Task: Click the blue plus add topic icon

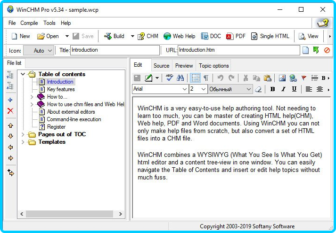Action: pyautogui.click(x=10, y=100)
